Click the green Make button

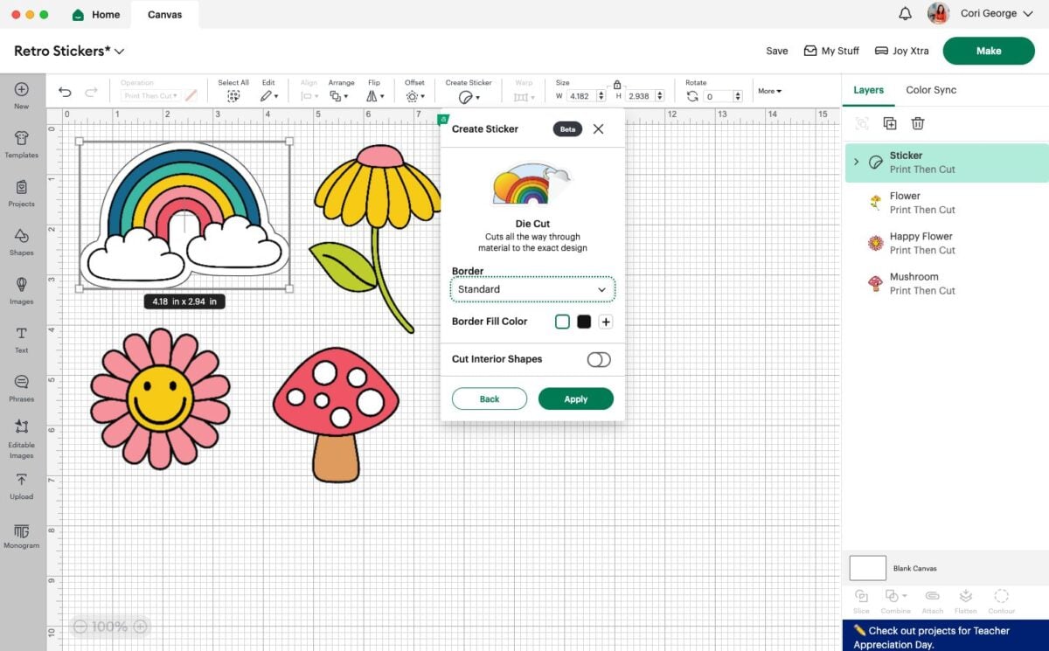pos(989,51)
